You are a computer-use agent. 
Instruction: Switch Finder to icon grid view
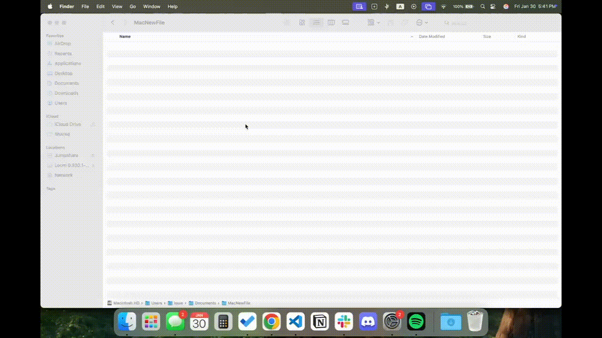point(302,23)
